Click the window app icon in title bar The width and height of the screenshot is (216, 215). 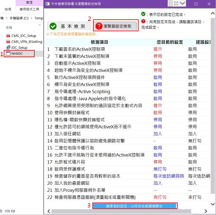click(x=47, y=4)
